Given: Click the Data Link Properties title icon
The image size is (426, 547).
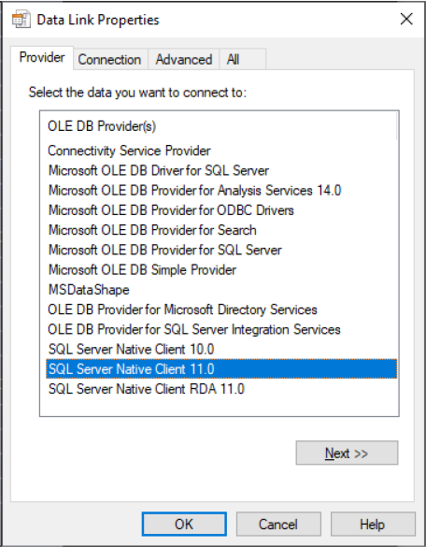Looking at the screenshot, I should pyautogui.click(x=21, y=20).
